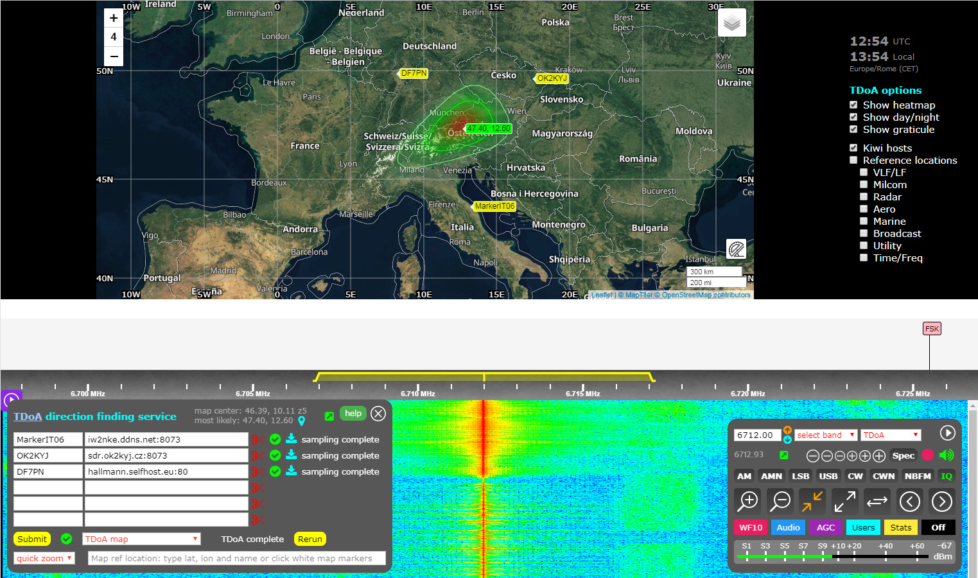This screenshot has height=578, width=978.
Task: Enable Reference locations checkbox
Action: click(x=853, y=160)
